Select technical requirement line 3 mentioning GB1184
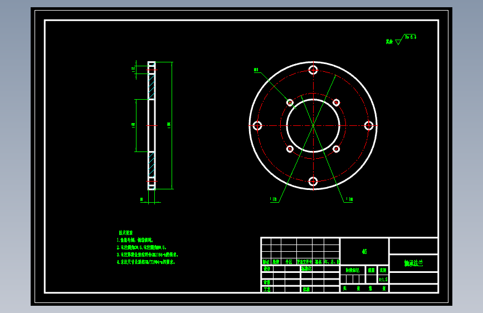 coord(147,255)
